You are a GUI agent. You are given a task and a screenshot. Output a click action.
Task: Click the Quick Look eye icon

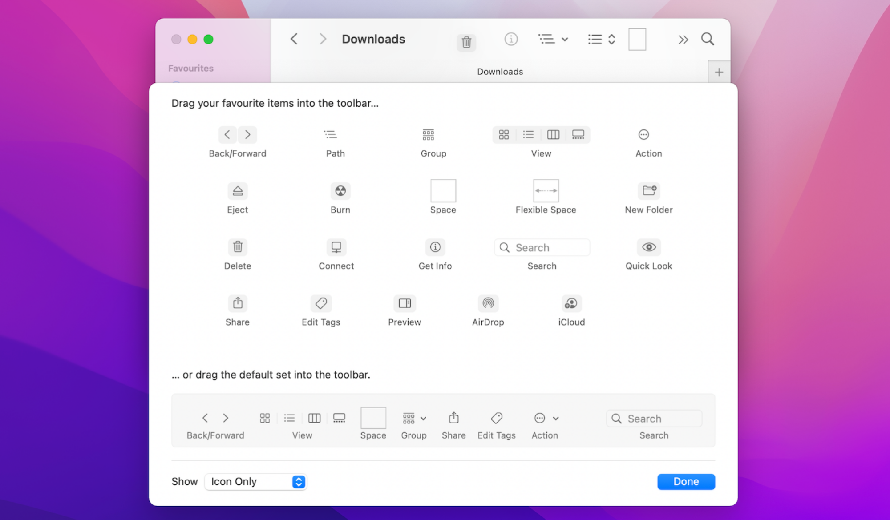649,247
